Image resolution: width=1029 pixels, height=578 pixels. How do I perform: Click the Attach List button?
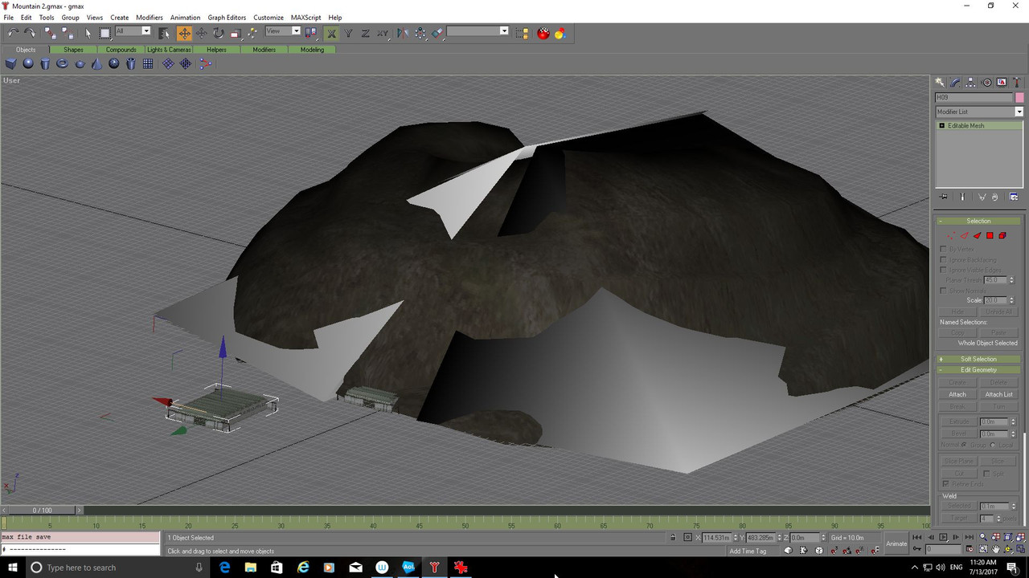(998, 394)
